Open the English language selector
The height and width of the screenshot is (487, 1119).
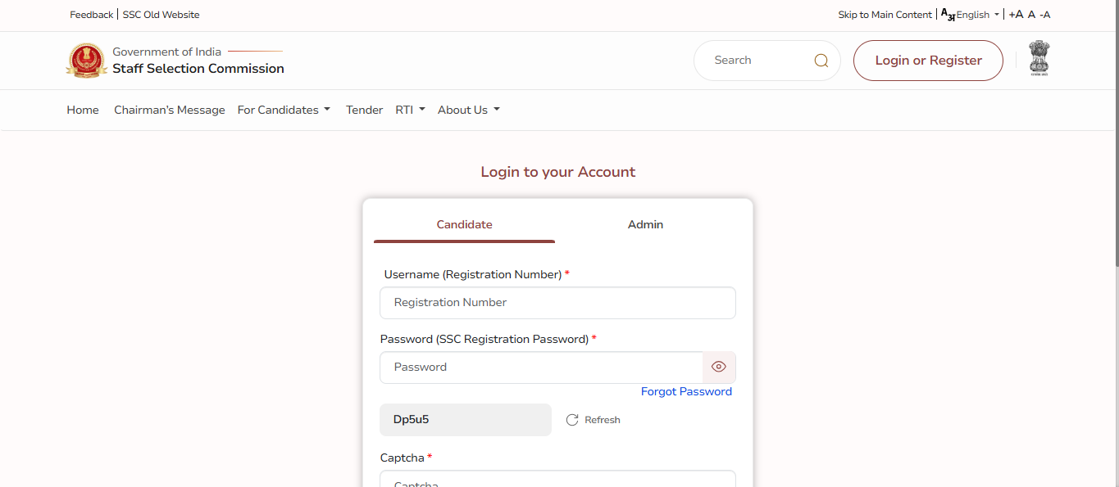976,14
